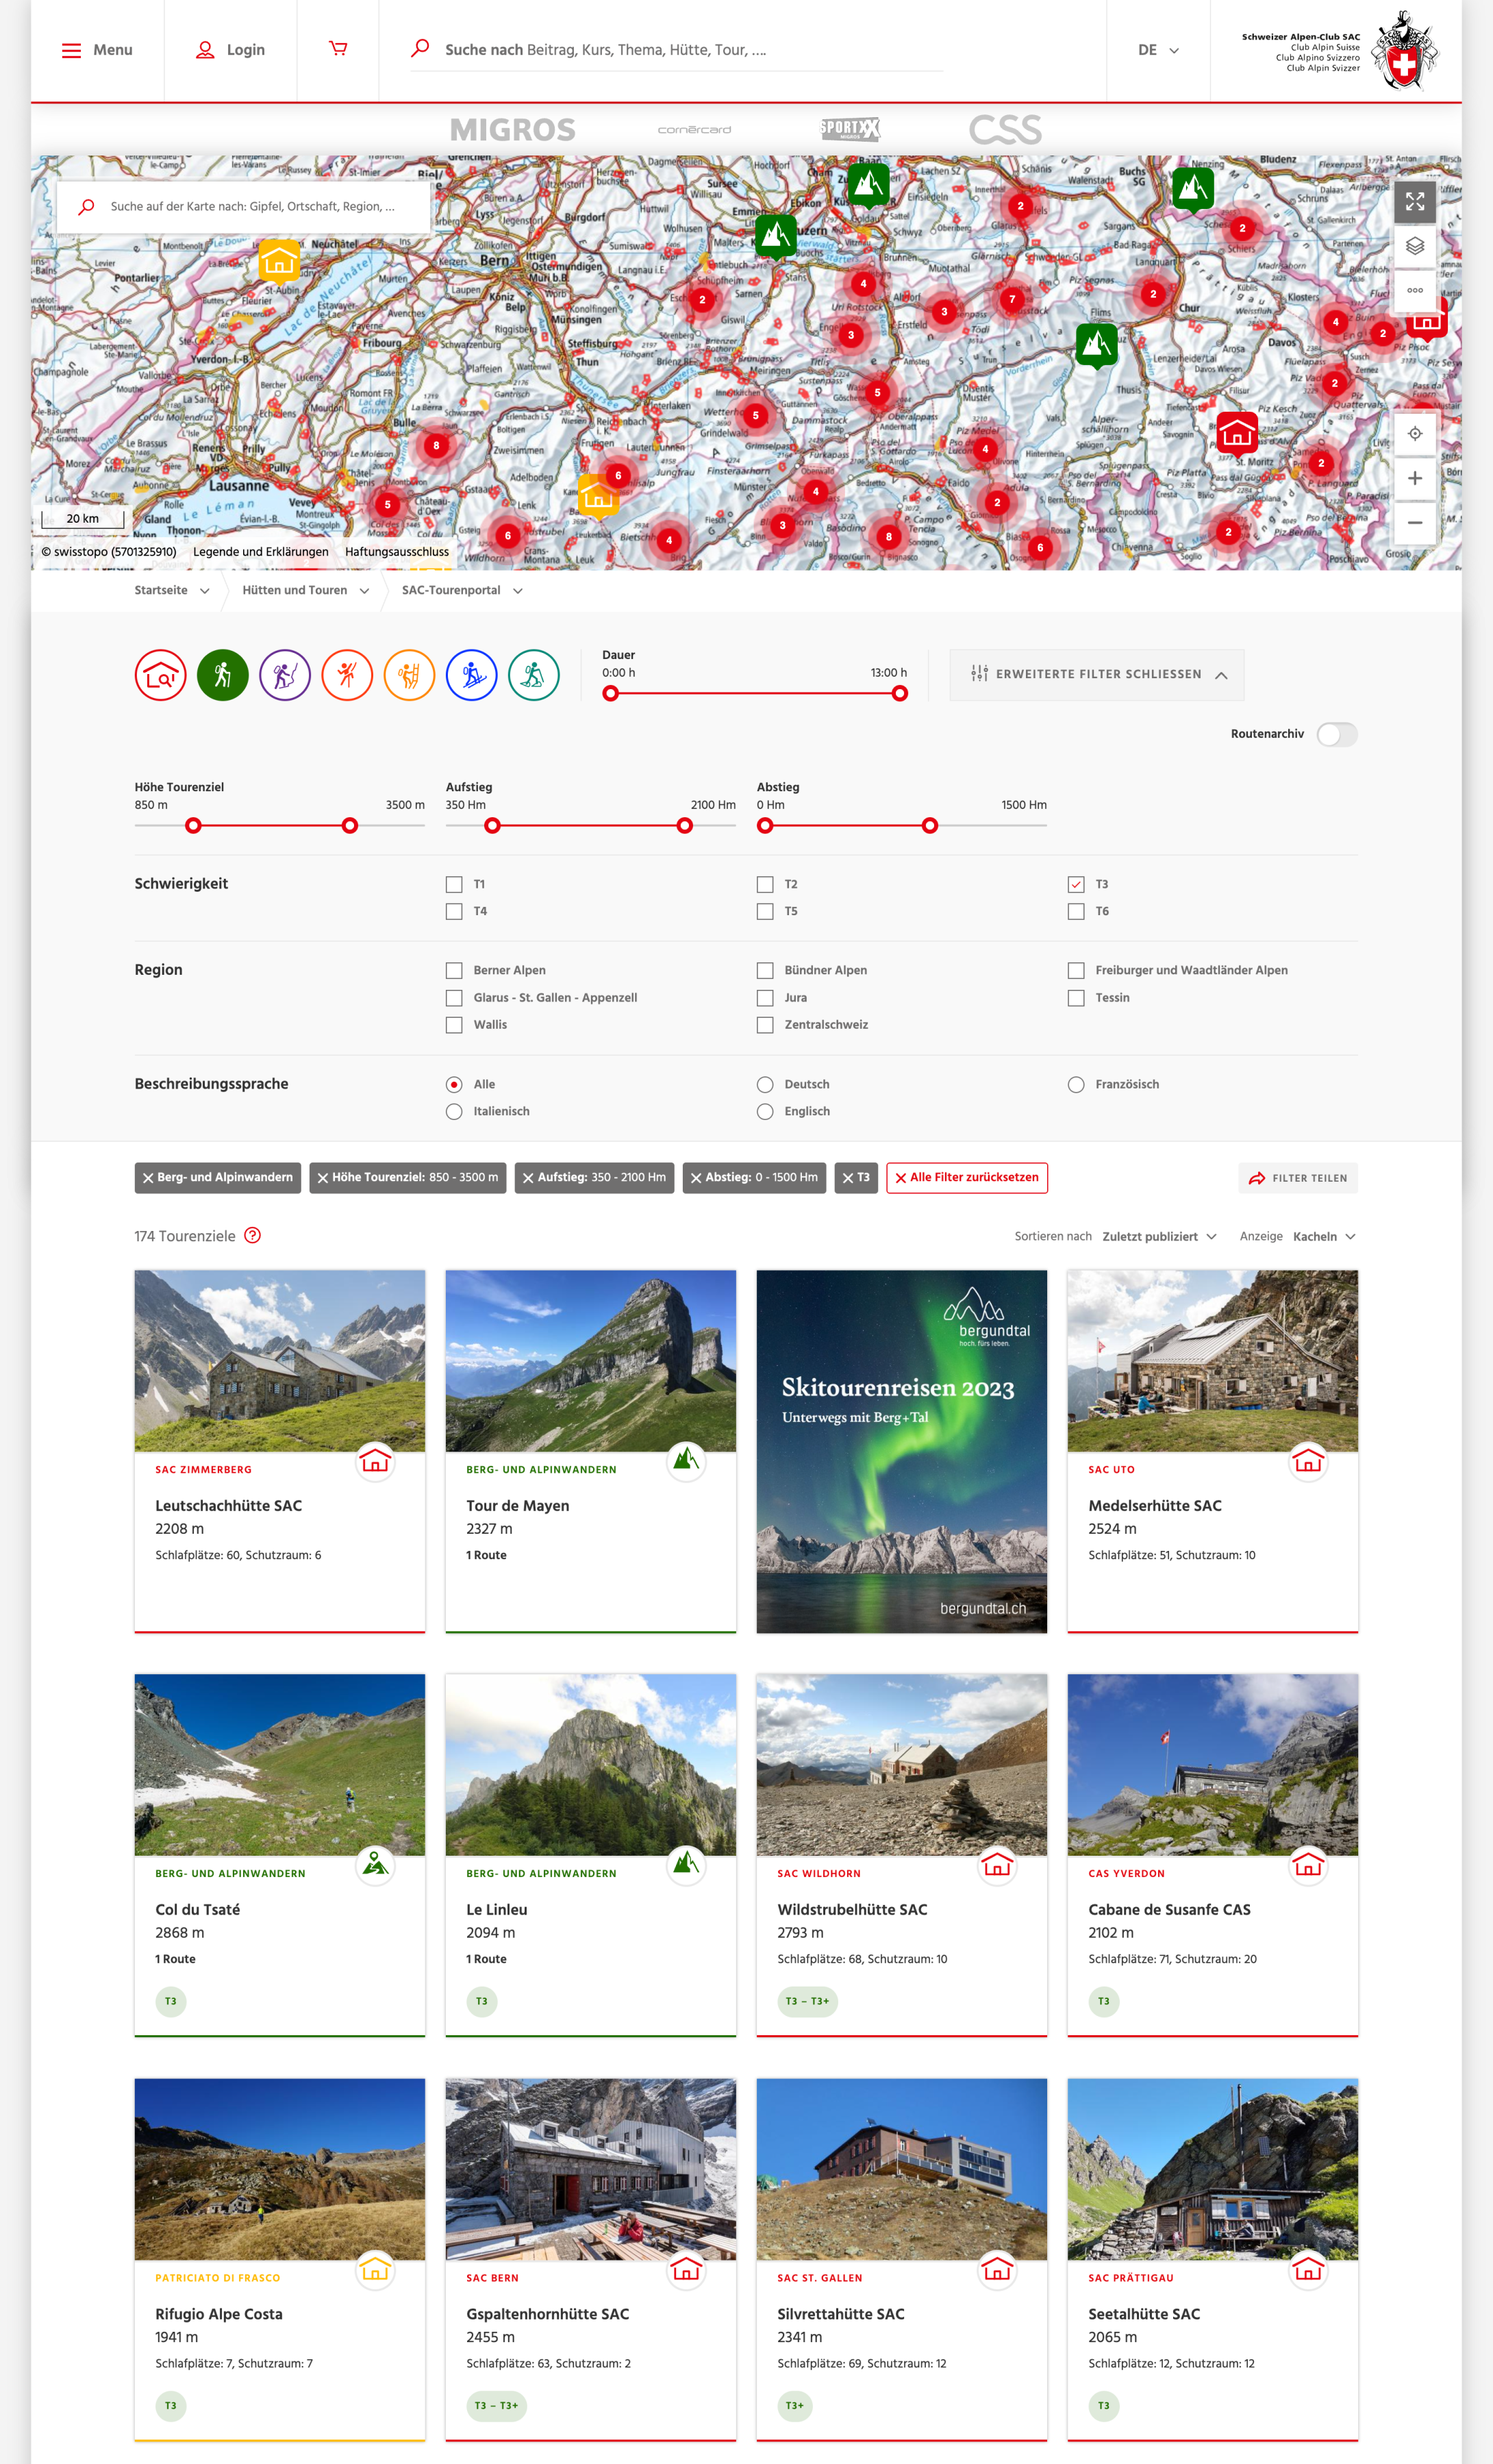
Task: Enable the Routenarchiv switch
Action: (x=1336, y=734)
